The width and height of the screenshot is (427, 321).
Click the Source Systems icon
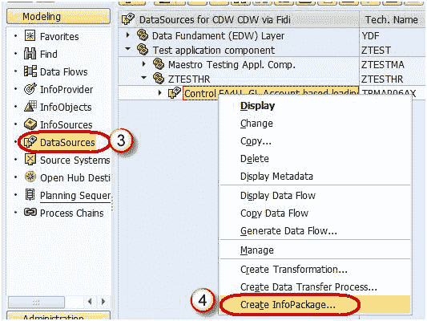[30, 159]
